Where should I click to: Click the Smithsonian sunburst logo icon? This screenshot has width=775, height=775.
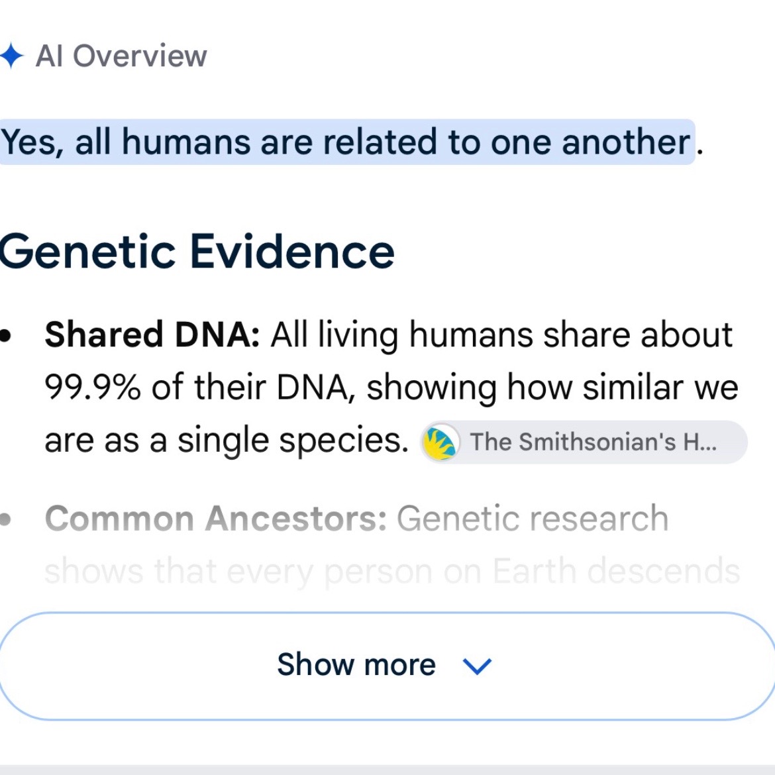[440, 442]
